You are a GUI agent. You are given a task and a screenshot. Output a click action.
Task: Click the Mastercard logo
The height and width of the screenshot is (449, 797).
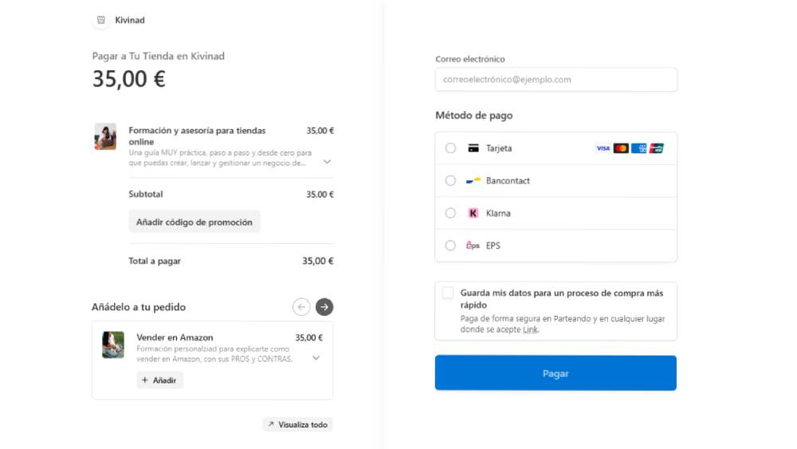tap(621, 148)
